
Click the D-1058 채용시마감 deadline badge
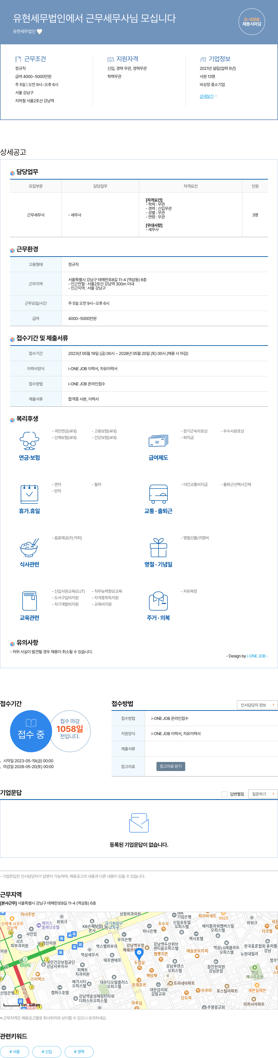pos(251,22)
